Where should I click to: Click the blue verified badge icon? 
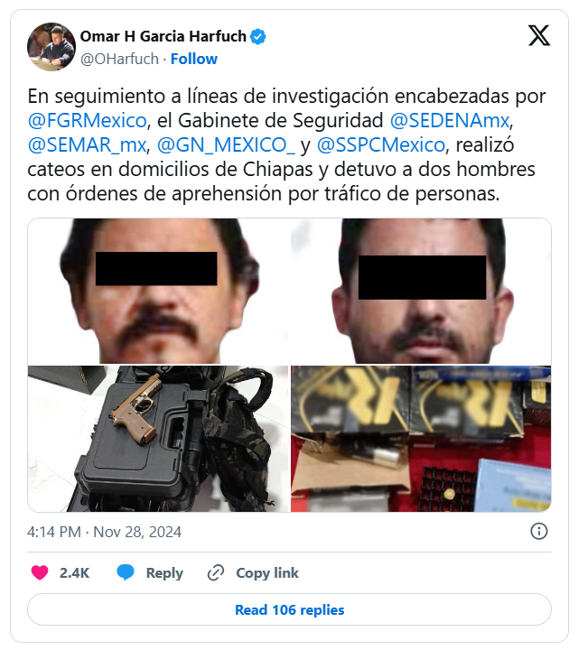click(258, 36)
